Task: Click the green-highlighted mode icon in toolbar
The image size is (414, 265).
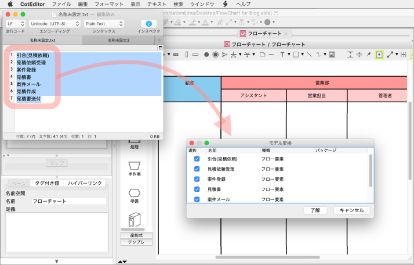Action: click(x=379, y=55)
